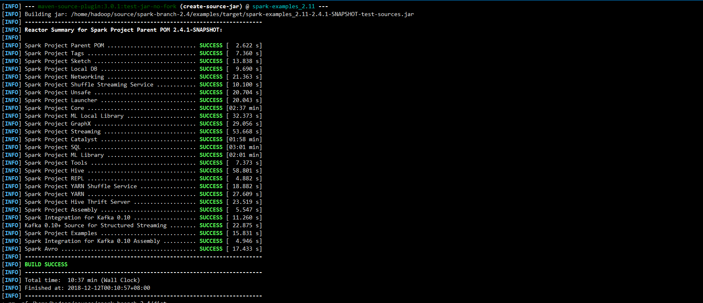The image size is (703, 303).
Task: Click 'Spark Project YARN Shuffle Service' text
Action: [81, 186]
